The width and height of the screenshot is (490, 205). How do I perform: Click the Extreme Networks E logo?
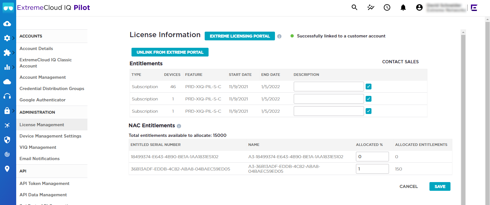coord(474,8)
